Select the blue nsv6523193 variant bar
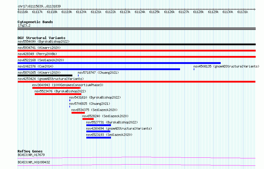 click(99, 138)
